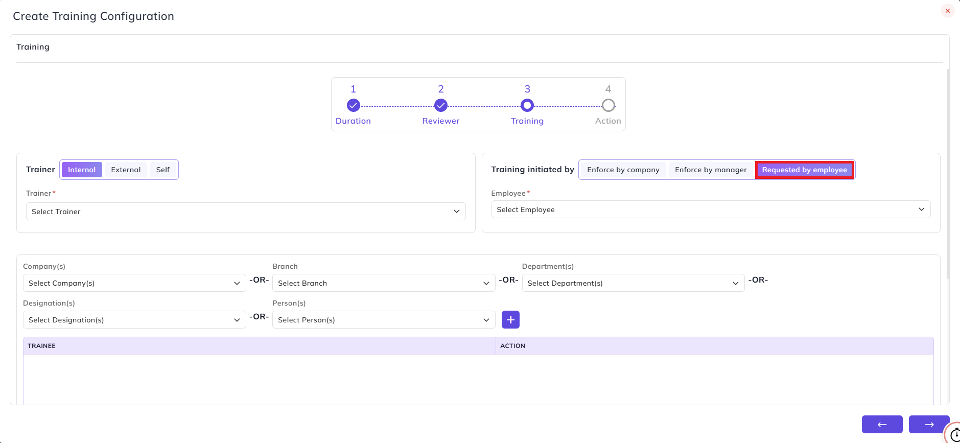Expand the Select Company(s) dropdown
Viewport: 960px width, 443px height.
[x=134, y=283]
